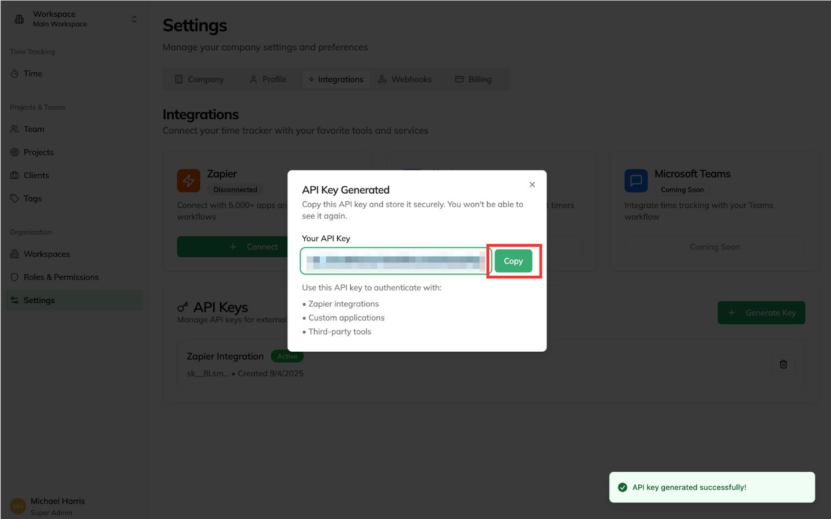Click the Microsoft Teams chat icon
The width and height of the screenshot is (831, 519).
point(636,180)
